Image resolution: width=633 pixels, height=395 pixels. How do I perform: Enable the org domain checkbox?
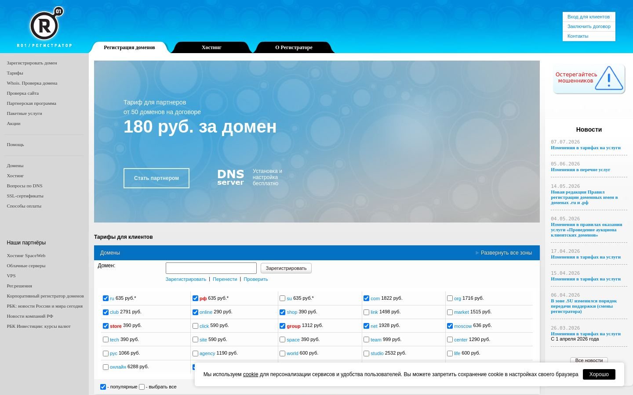coord(450,298)
